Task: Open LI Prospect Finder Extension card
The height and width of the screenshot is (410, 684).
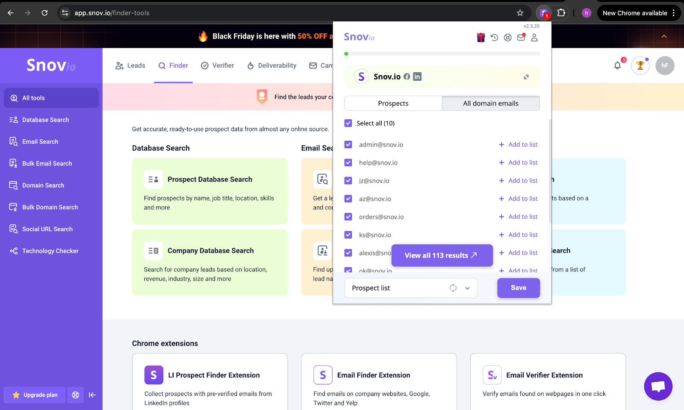Action: pos(210,382)
